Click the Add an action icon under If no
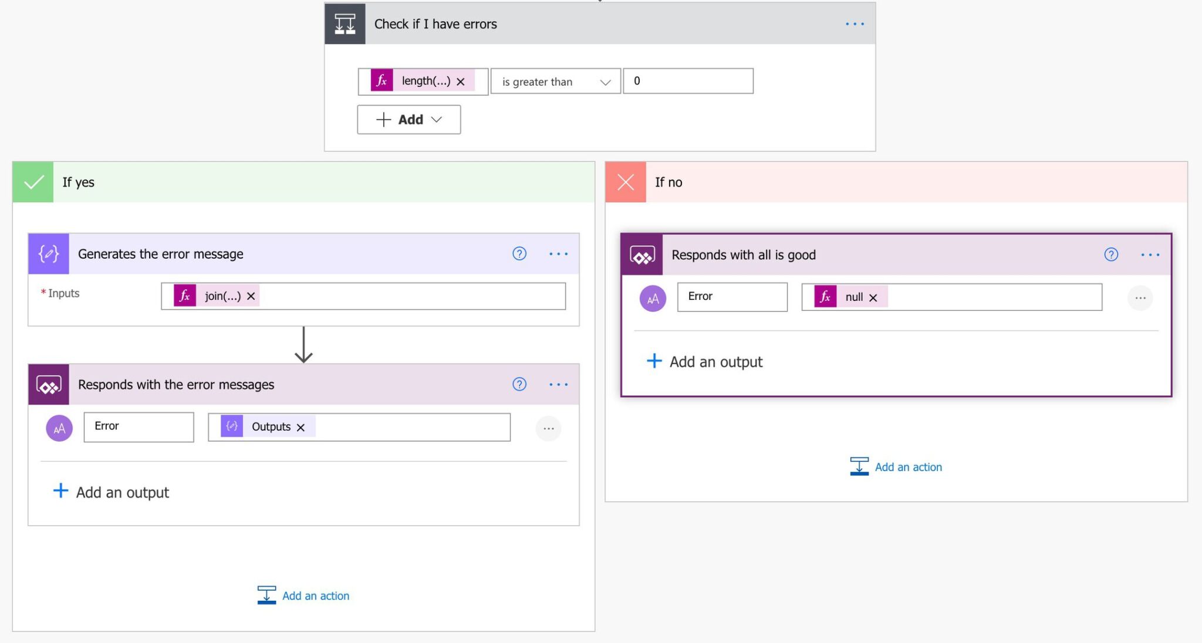This screenshot has height=643, width=1202. [x=859, y=466]
